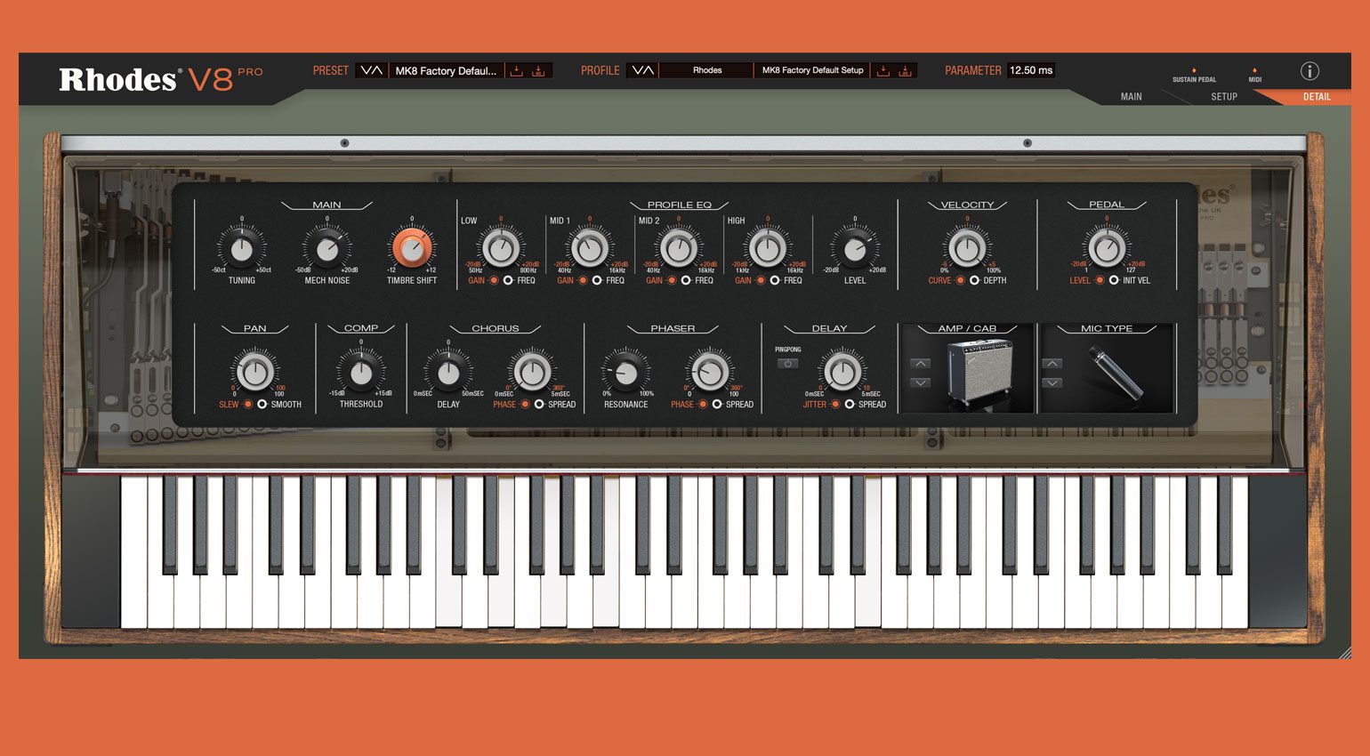
Task: Click the Comp THRESHOLD knob
Action: click(x=361, y=373)
